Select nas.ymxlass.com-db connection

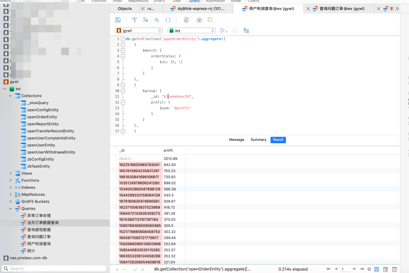click(28, 258)
